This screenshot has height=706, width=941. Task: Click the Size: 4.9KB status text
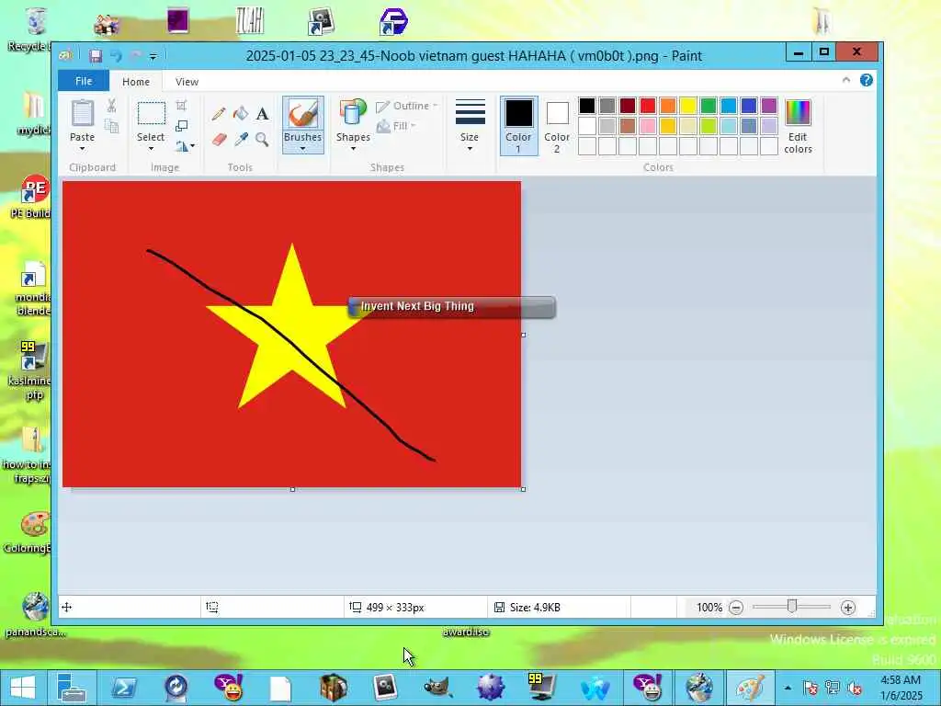tap(535, 608)
